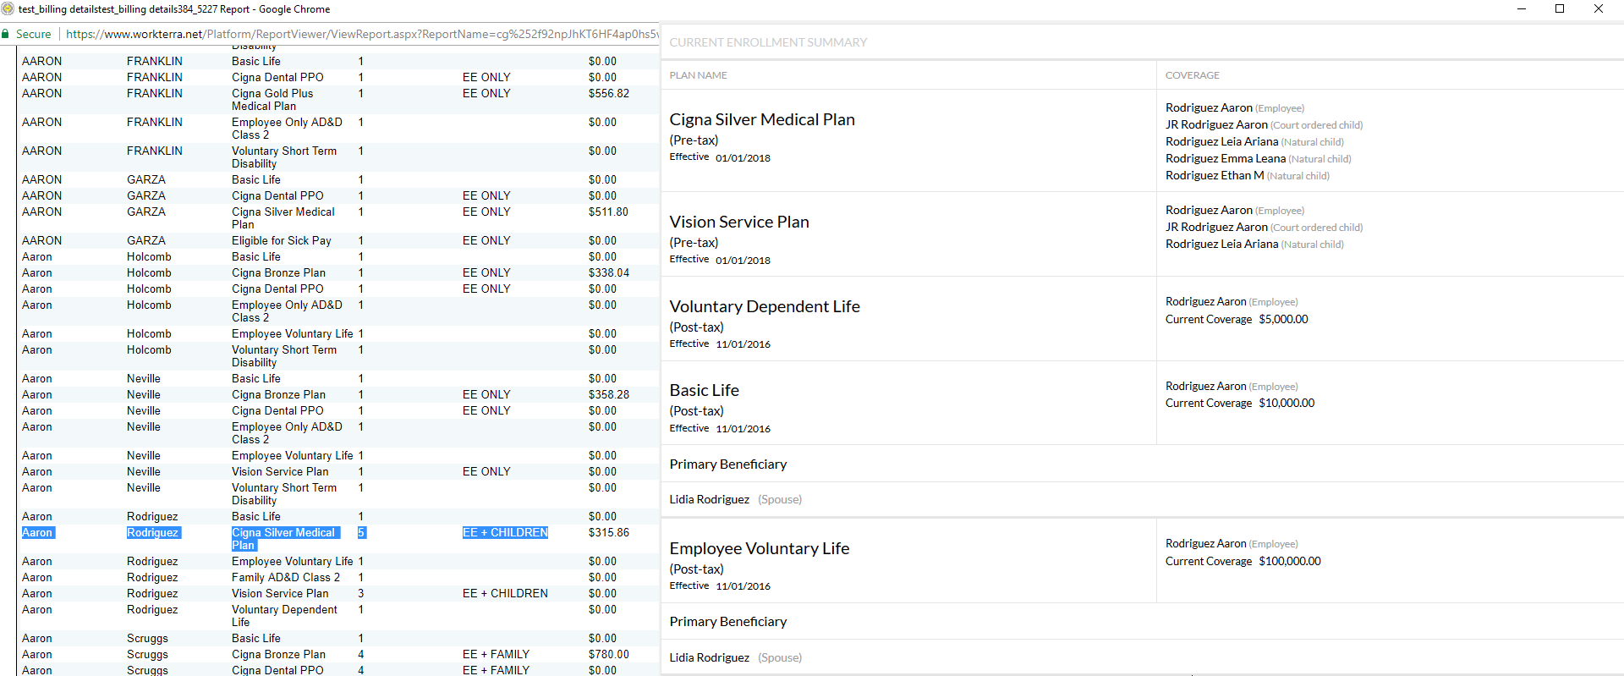Click the $780.00 Scruggs amount
The width and height of the screenshot is (1624, 676).
click(x=609, y=654)
